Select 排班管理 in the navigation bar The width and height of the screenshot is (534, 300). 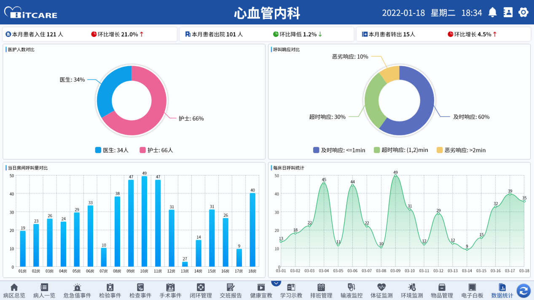pos(321,291)
